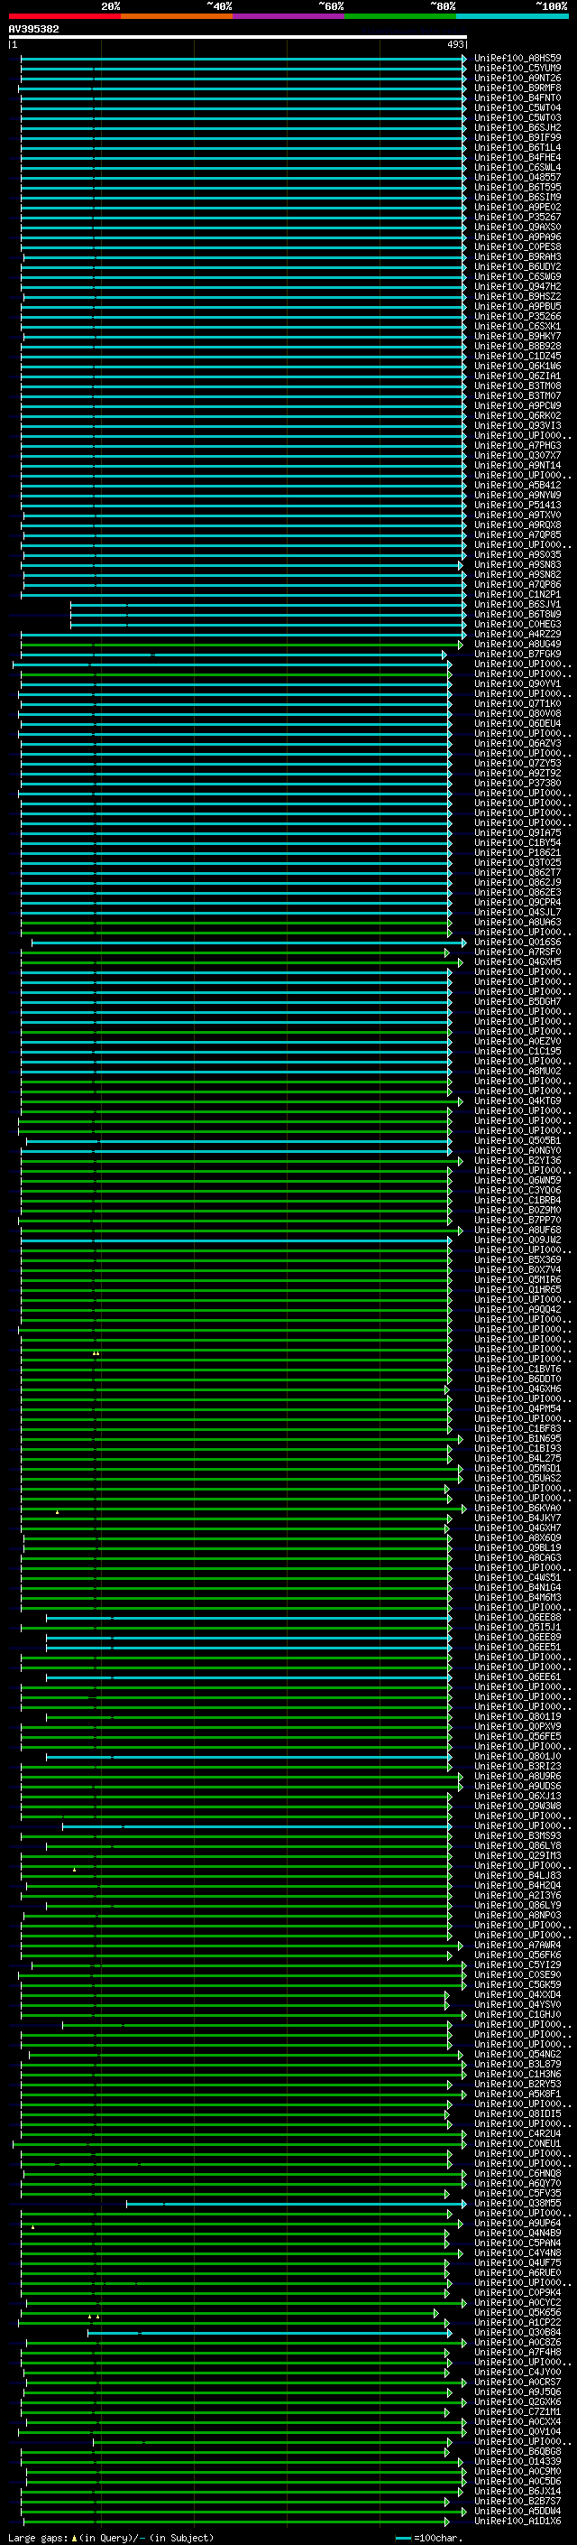
Task: Open UniRef100_Q862T7 hit
Action: click(517, 872)
